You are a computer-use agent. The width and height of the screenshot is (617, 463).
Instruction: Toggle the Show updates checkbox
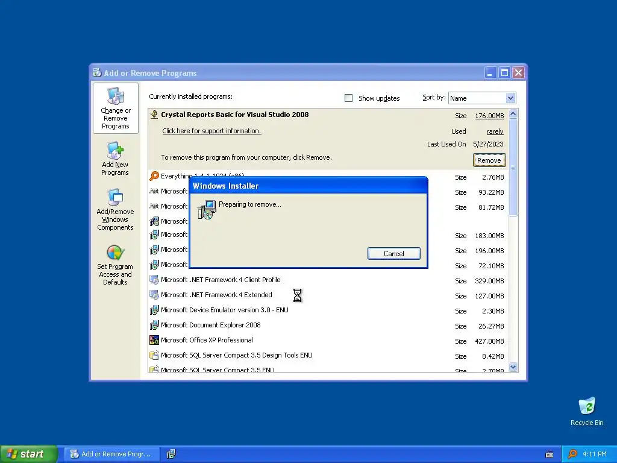coord(349,98)
